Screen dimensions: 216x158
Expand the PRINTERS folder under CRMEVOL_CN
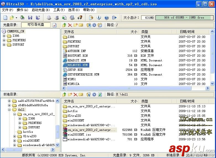(x=4, y=40)
